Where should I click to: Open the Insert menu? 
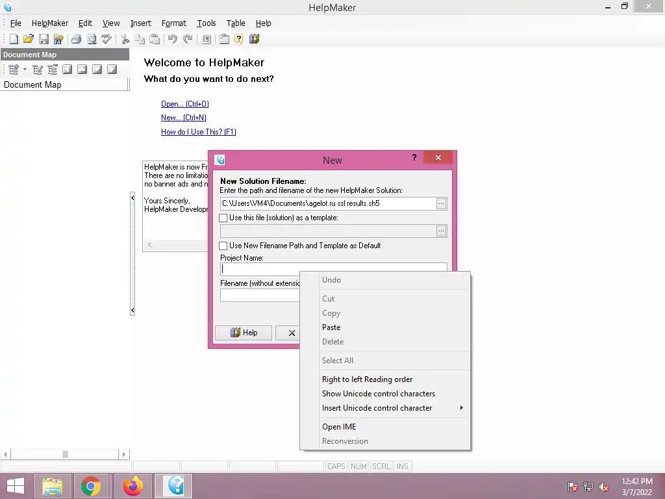(141, 23)
